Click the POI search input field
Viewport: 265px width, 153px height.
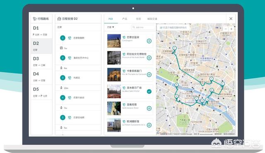pyautogui.click(x=143, y=27)
